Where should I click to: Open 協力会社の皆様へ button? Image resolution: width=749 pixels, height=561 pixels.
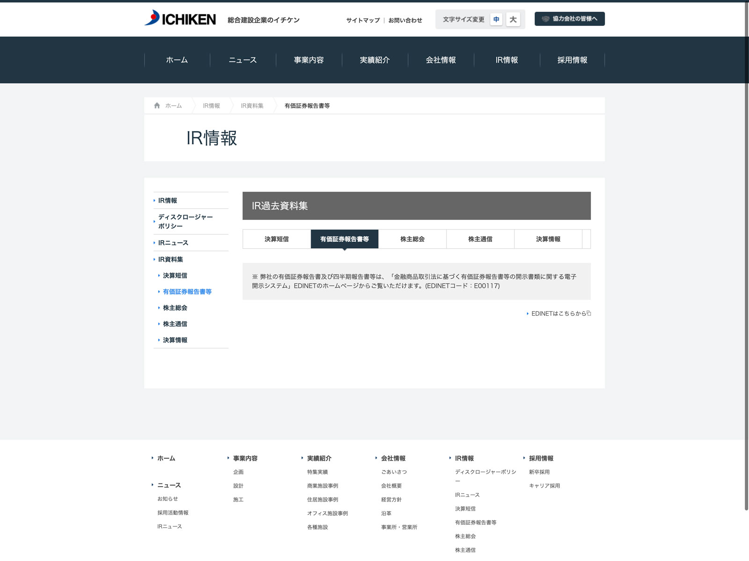click(570, 19)
